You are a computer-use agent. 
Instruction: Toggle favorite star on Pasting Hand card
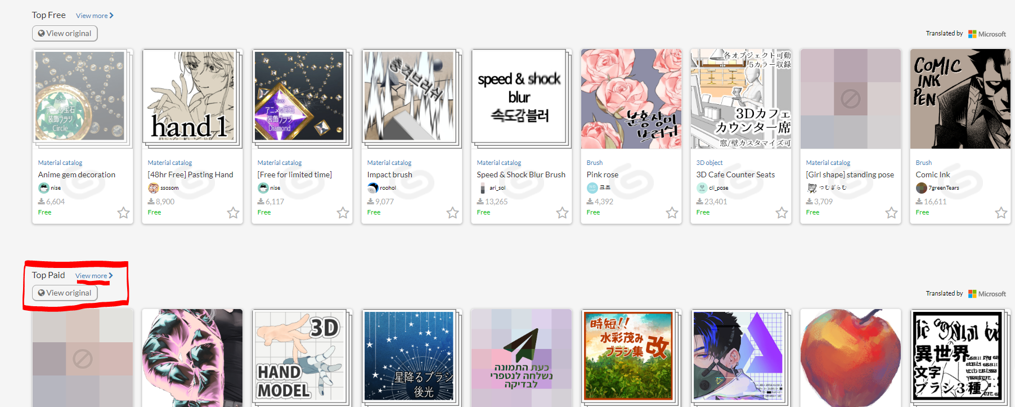click(x=233, y=213)
